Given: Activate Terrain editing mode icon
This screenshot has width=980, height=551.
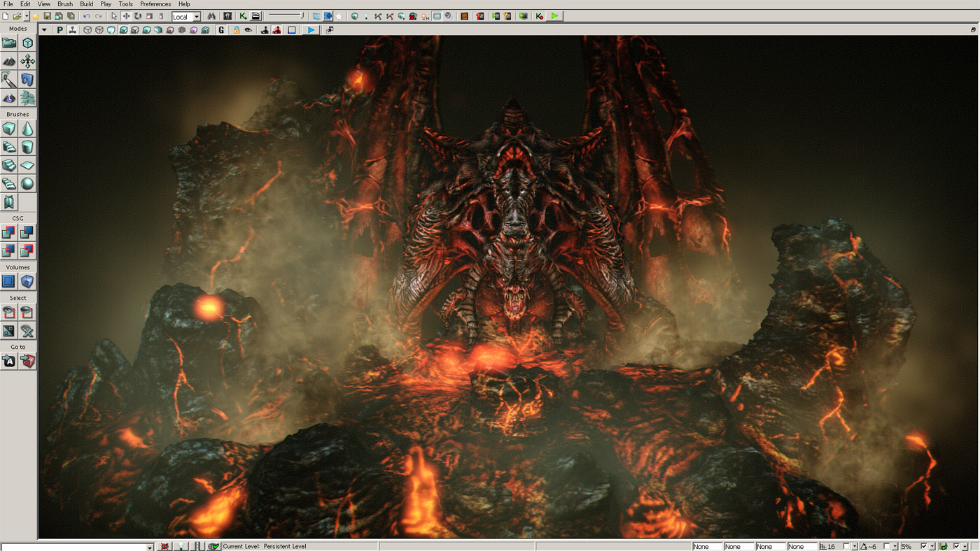Looking at the screenshot, I should pos(9,62).
